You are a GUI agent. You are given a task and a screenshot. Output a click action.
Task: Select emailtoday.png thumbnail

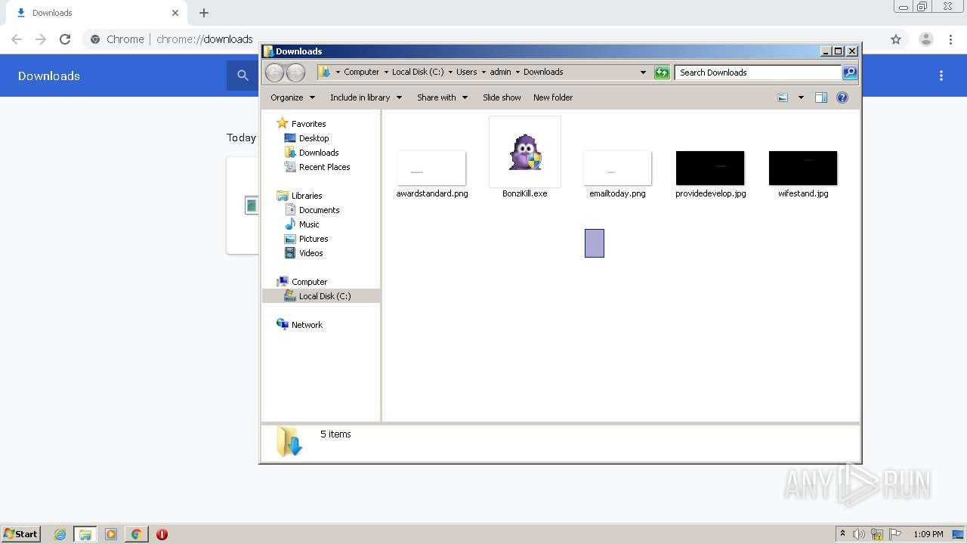point(617,168)
